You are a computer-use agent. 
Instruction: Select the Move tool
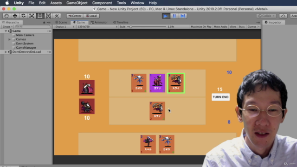(x=15, y=16)
